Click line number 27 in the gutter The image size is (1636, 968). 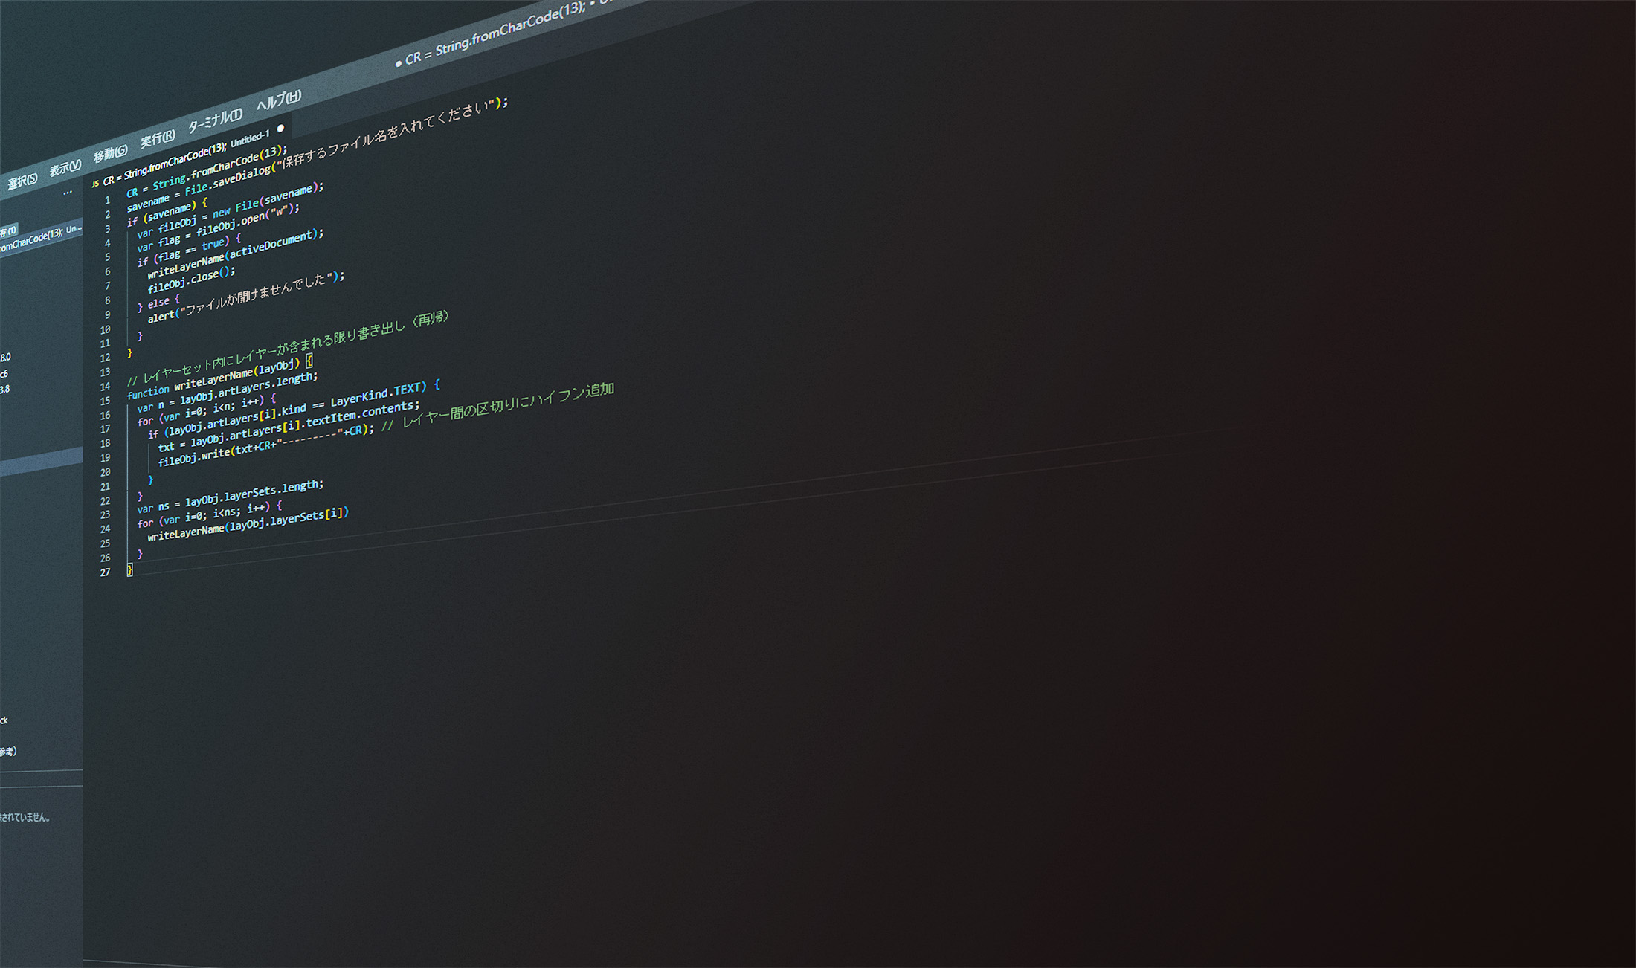tap(105, 572)
